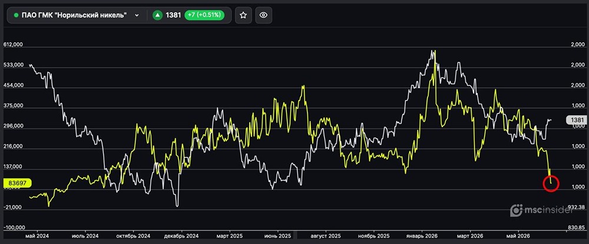
Task: Click the 216,000 left axis value
Action: point(13,146)
